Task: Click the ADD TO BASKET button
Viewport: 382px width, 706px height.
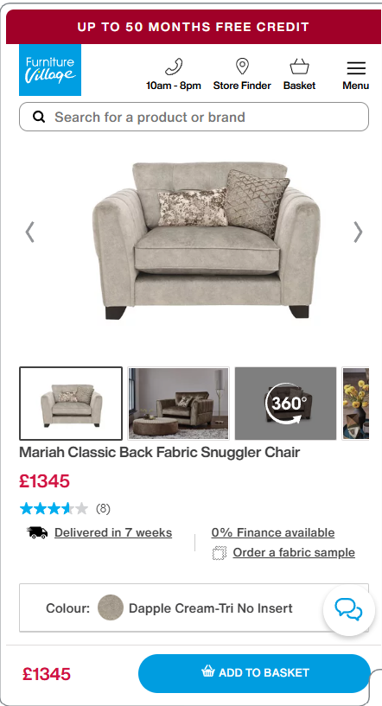Action: [254, 673]
